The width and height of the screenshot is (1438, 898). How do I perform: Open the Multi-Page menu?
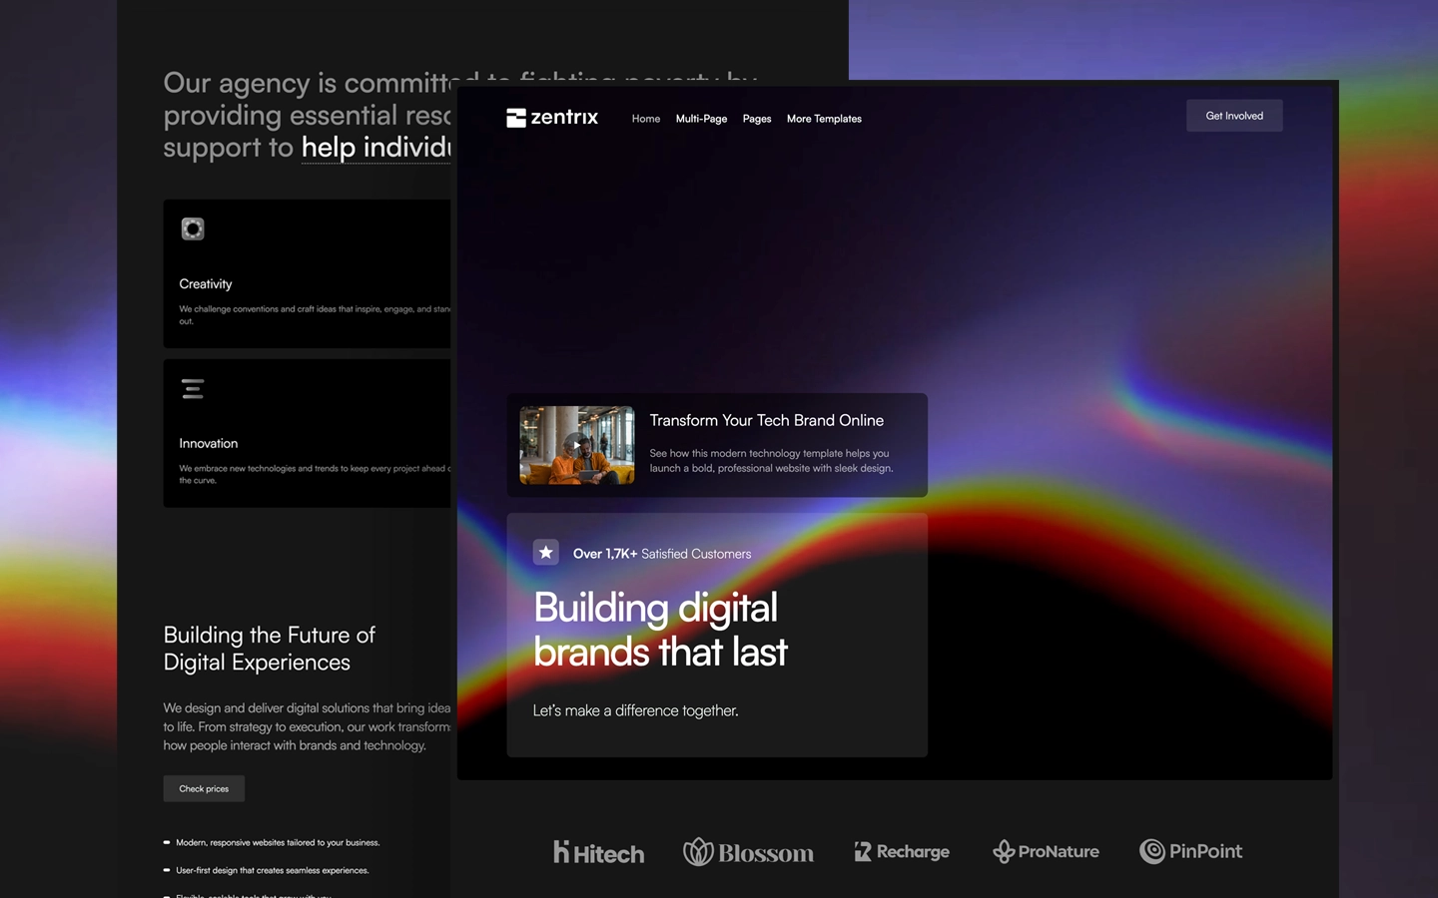click(701, 119)
